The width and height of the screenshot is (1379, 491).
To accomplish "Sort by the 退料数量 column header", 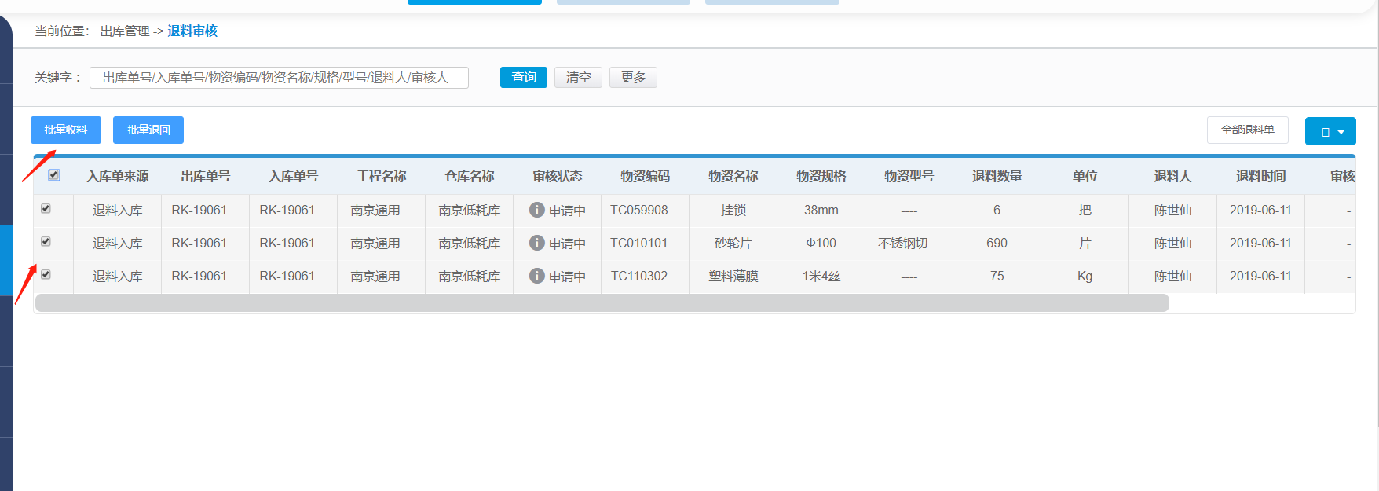I will (997, 177).
